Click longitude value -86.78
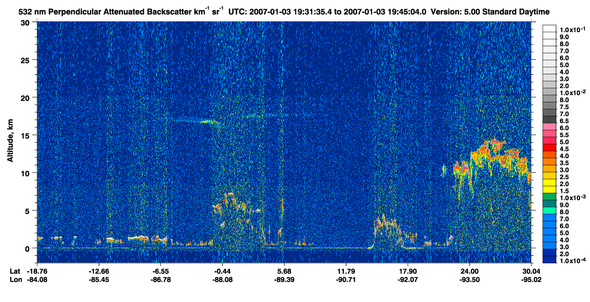 [x=161, y=279]
